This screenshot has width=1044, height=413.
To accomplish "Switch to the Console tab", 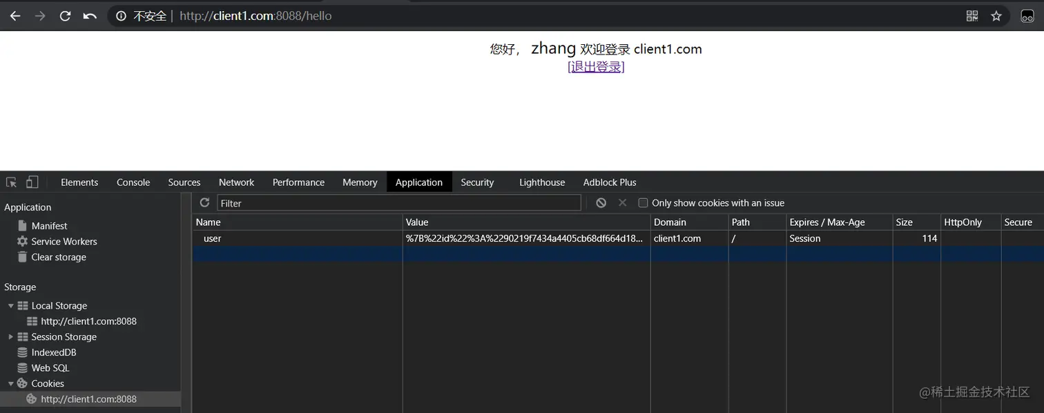I will (x=133, y=182).
